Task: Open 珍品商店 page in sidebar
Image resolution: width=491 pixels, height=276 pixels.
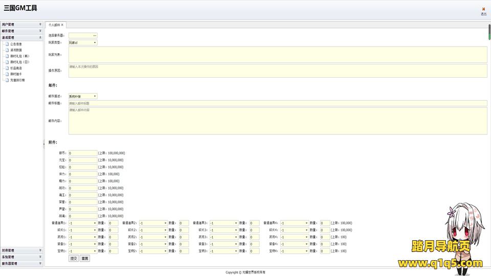Action: 16,68
